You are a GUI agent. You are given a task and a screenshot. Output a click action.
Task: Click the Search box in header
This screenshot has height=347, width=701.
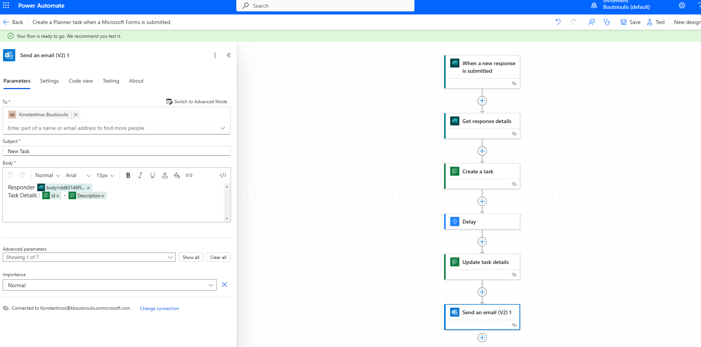[325, 6]
